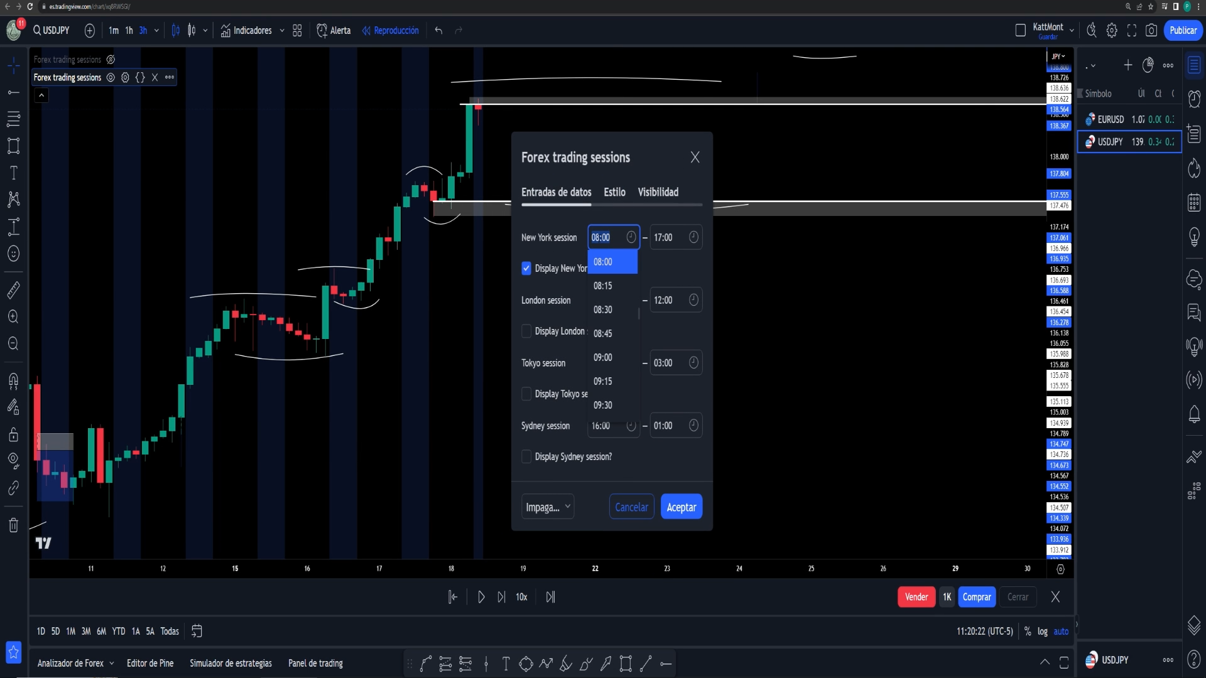Viewport: 1206px width, 678px height.
Task: Click the Reproducción replay button
Action: coord(390,30)
